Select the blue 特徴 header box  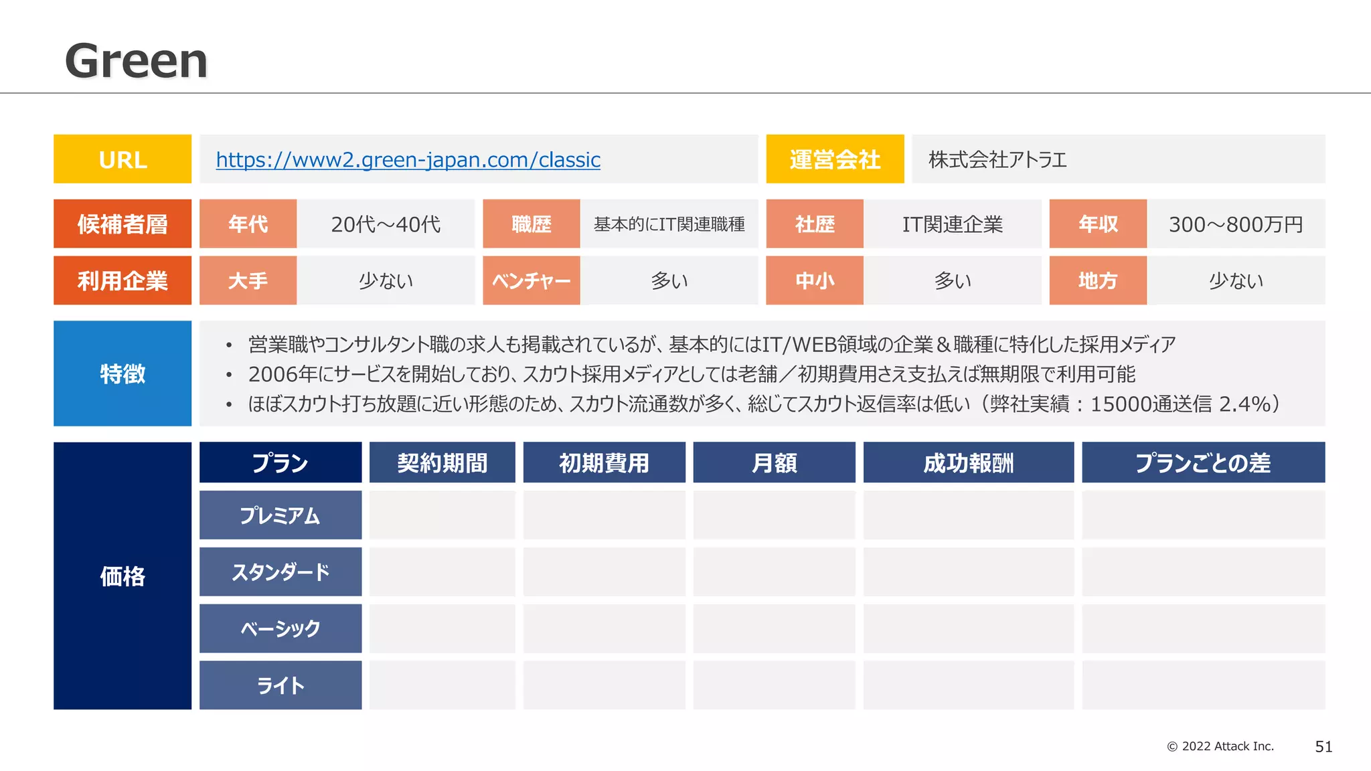pyautogui.click(x=123, y=373)
